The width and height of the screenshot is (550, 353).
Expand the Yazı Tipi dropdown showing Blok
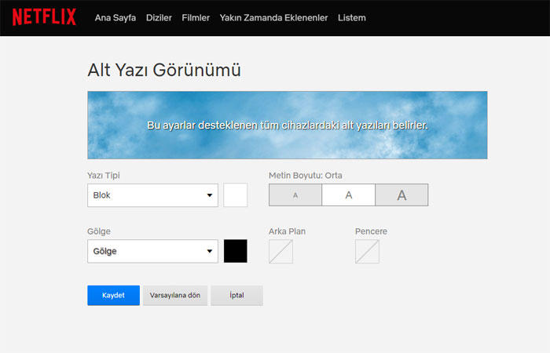click(x=152, y=195)
